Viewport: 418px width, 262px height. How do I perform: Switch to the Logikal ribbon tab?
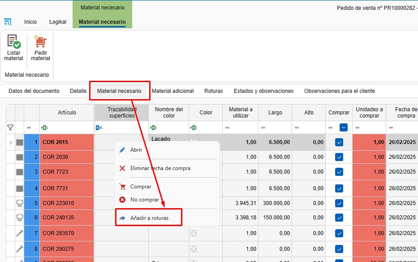point(58,22)
